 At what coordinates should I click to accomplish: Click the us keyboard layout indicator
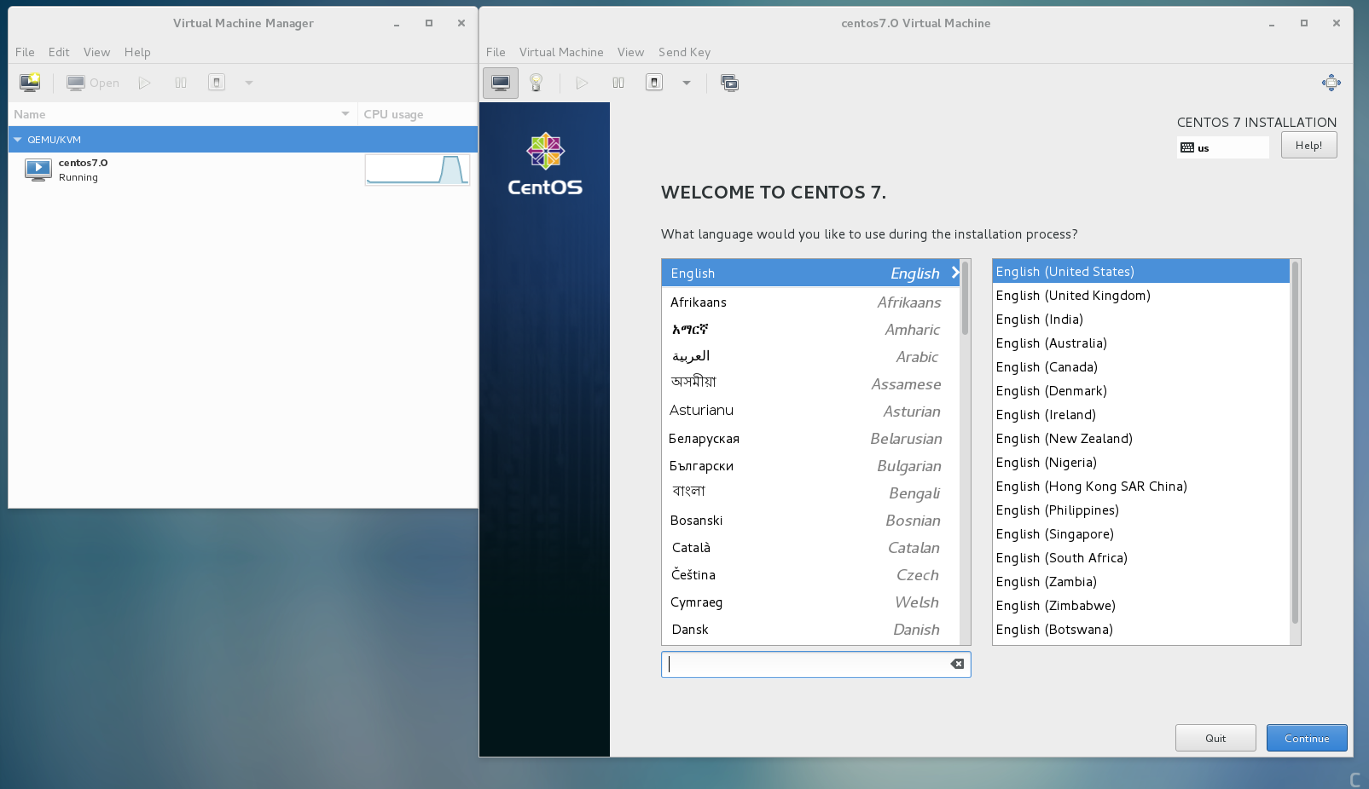1222,147
